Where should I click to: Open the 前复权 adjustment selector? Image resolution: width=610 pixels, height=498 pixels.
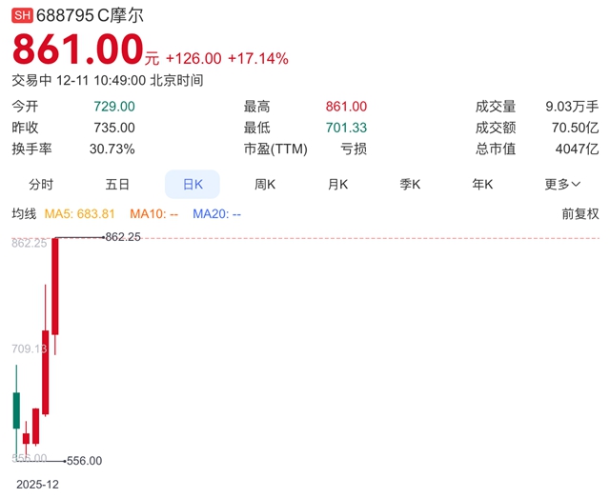580,214
